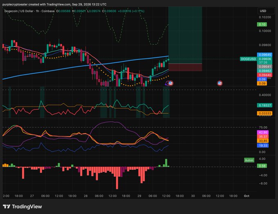Click the red 0.09440 price label
The width and height of the screenshot is (278, 214).
265,75
